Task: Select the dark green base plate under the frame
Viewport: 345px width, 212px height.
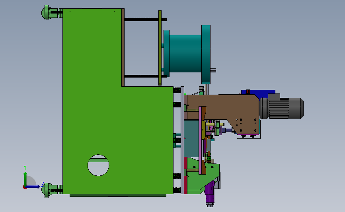Action: [118, 195]
